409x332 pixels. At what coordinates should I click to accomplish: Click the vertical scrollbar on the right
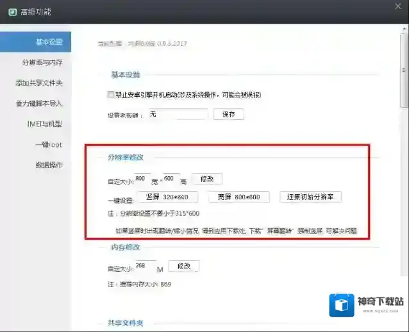click(x=404, y=77)
